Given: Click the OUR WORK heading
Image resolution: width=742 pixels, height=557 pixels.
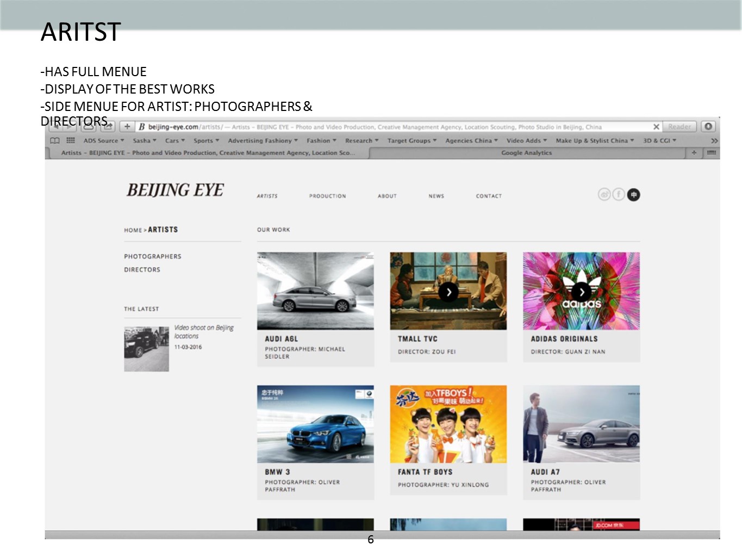Looking at the screenshot, I should click(273, 230).
